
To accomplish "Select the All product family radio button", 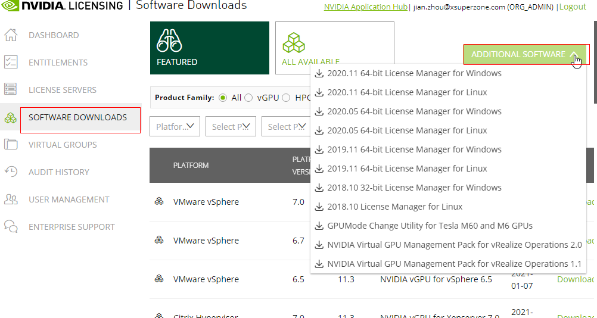I will pyautogui.click(x=223, y=98).
